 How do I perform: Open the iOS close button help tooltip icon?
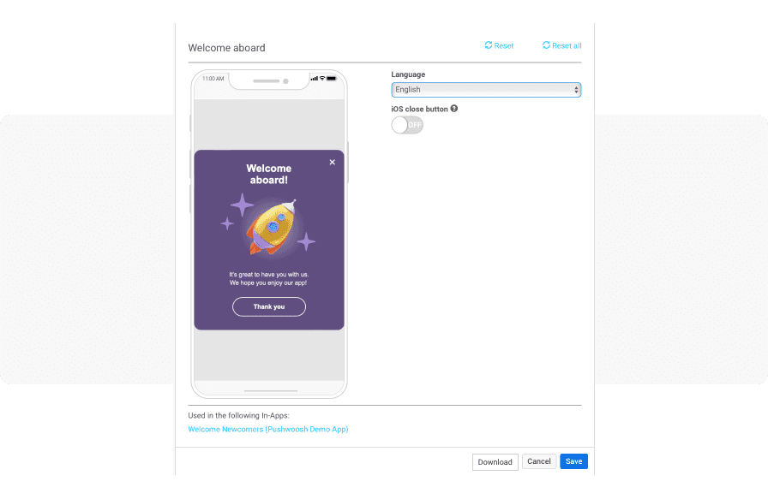[453, 109]
